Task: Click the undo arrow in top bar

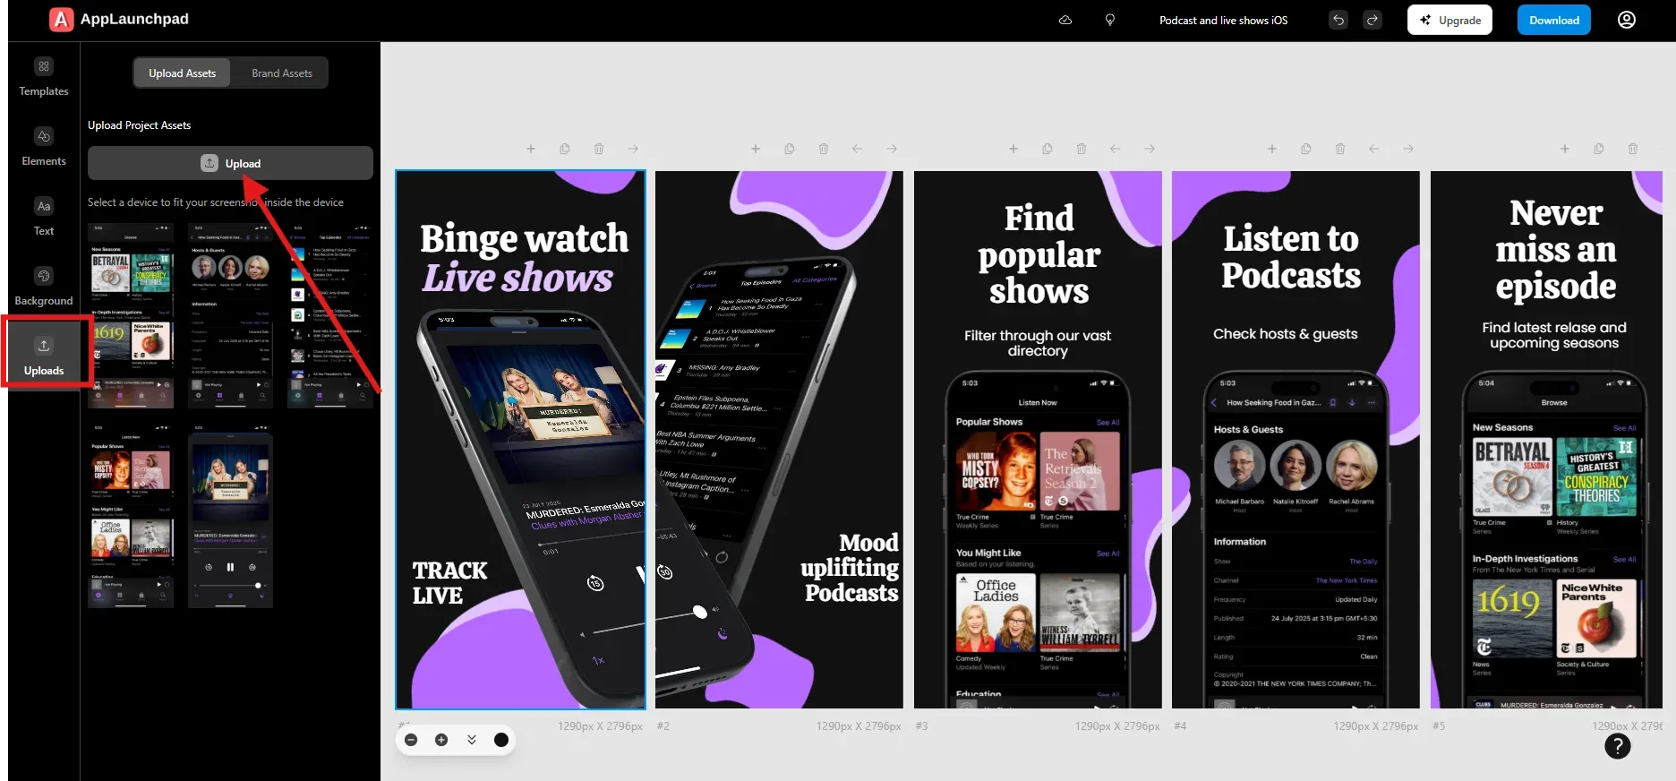Action: click(x=1338, y=20)
